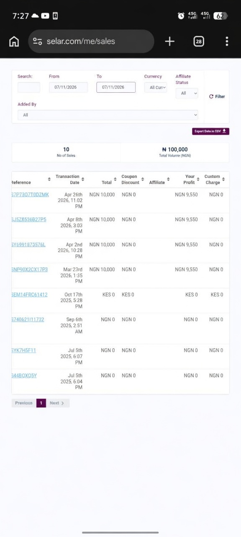Sort by Custom Charge column arrows

point(223,180)
